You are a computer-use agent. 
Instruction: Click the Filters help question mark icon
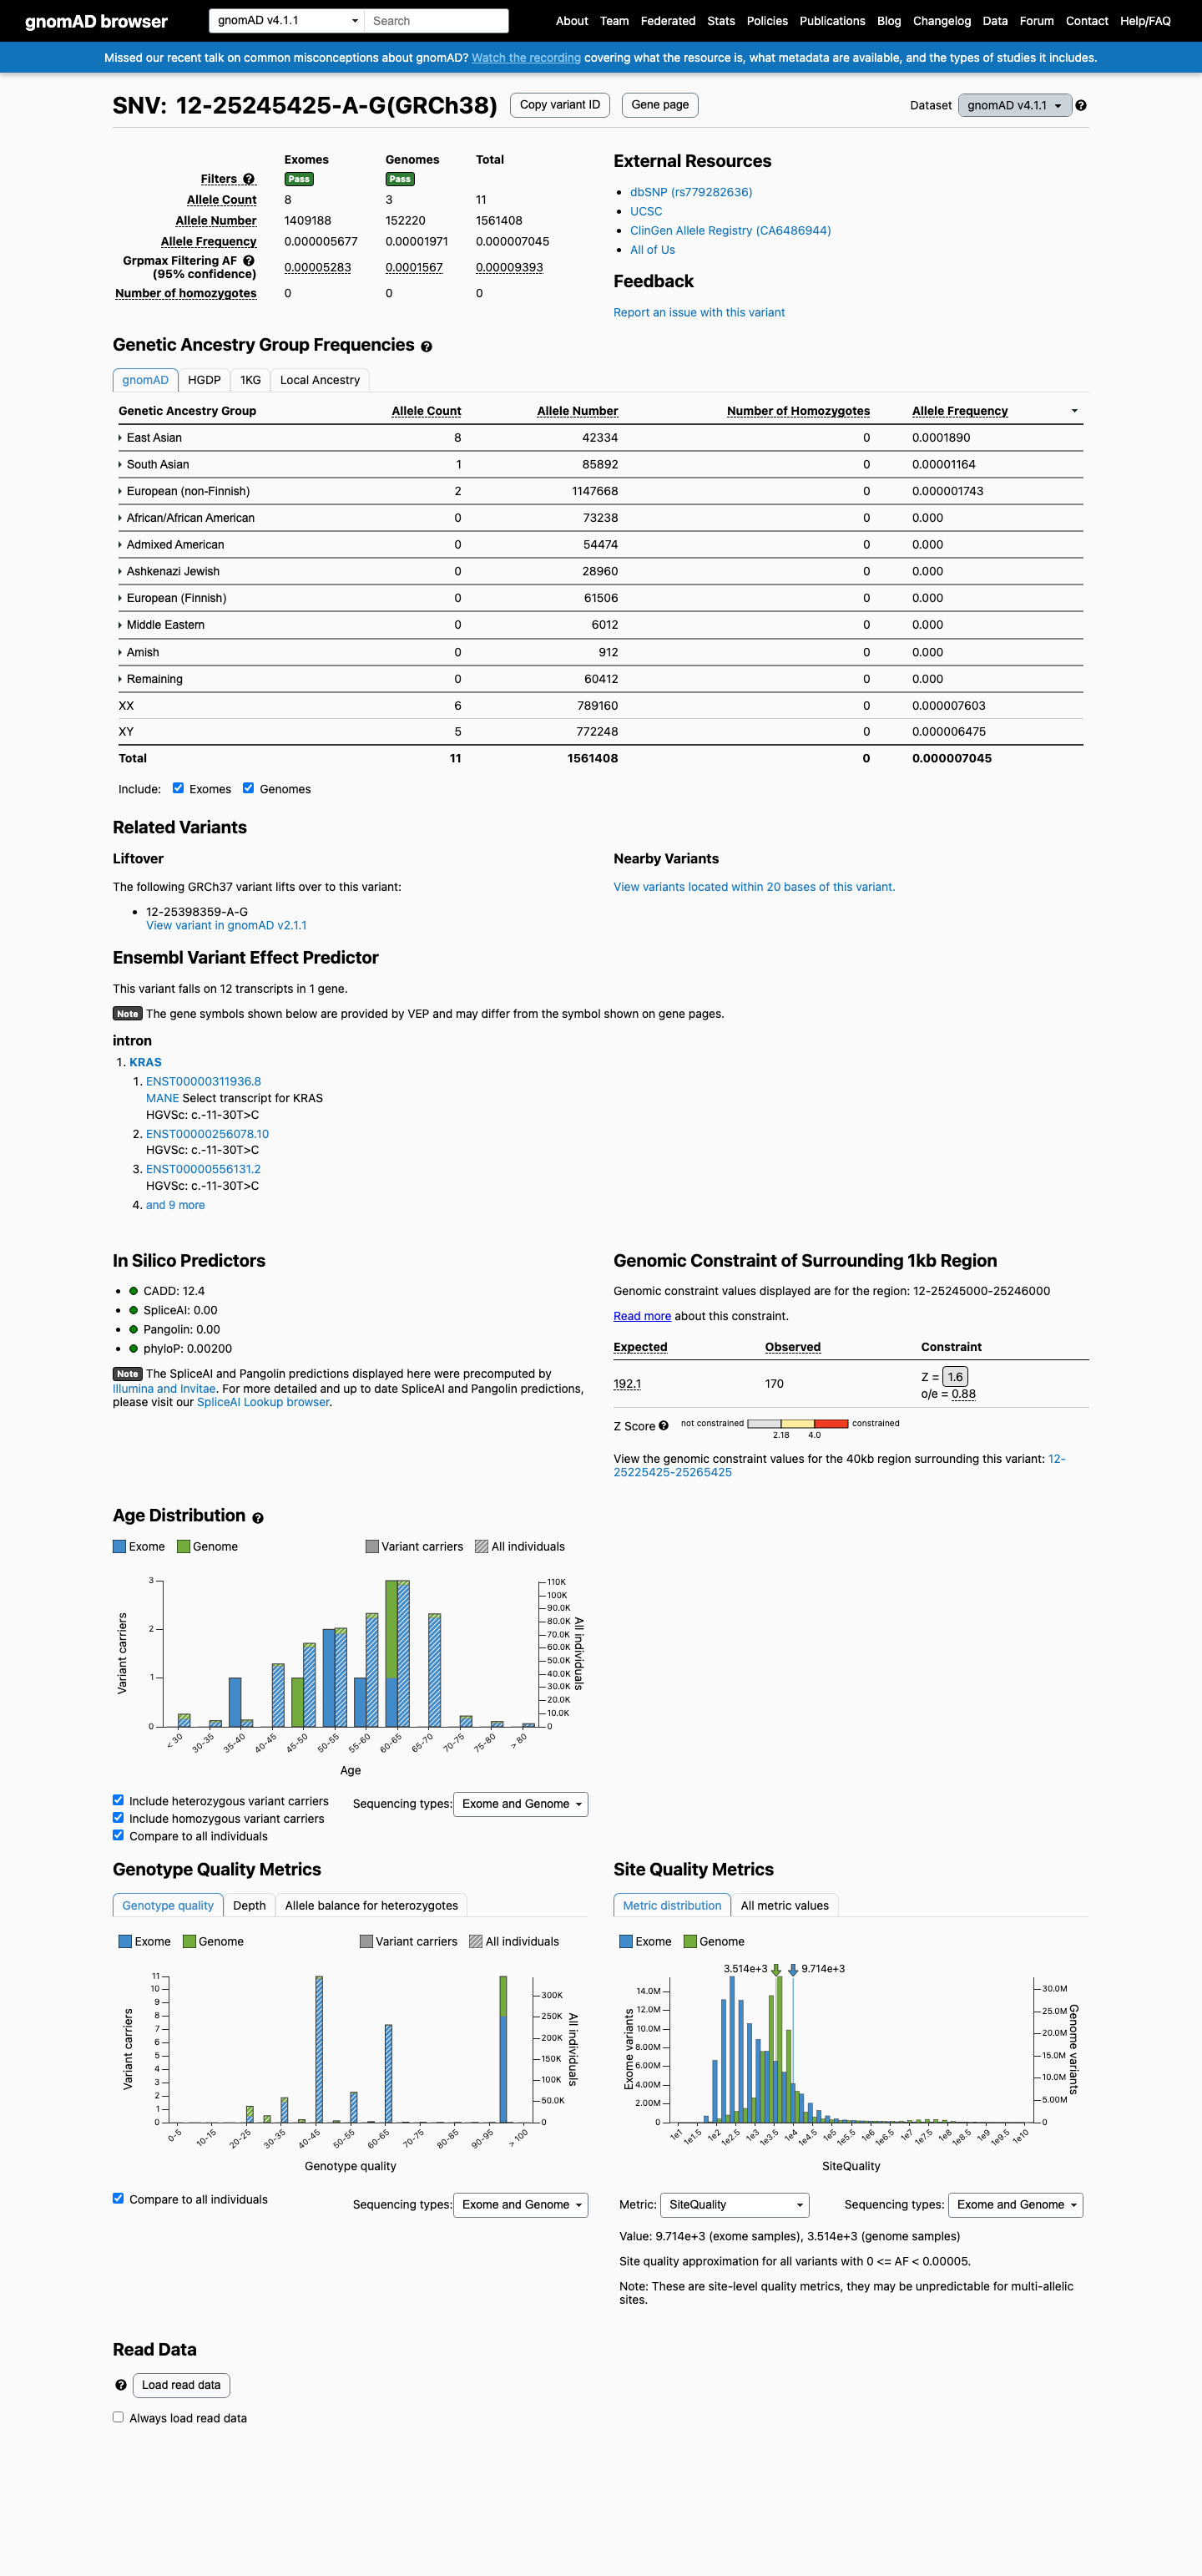249,179
